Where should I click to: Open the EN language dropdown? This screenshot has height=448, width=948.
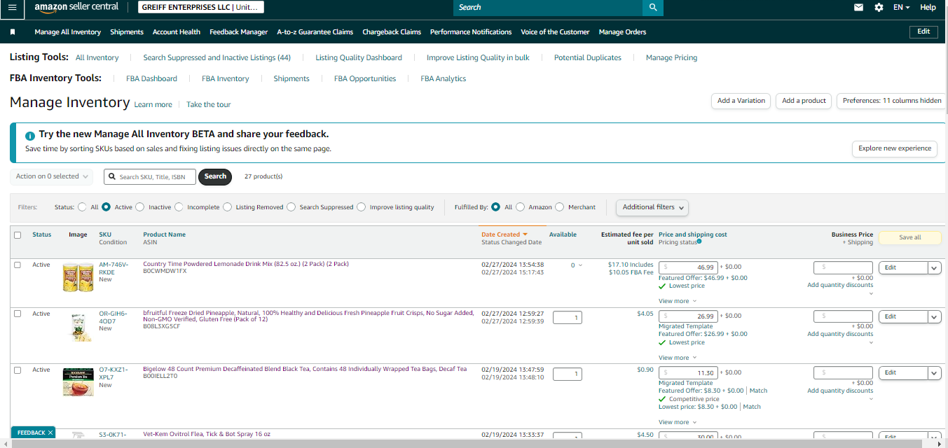pos(901,7)
